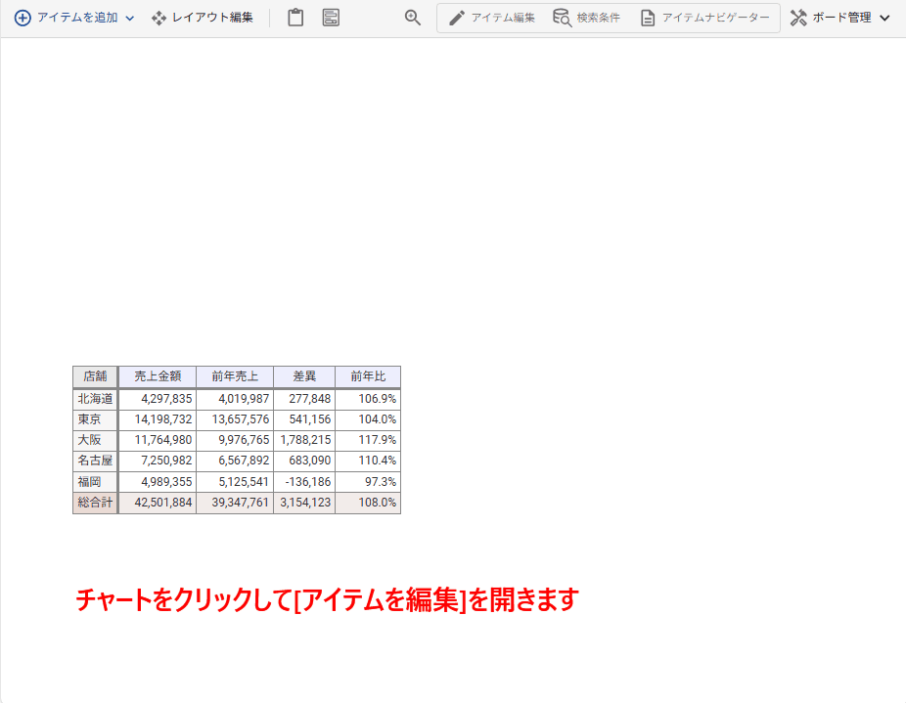Click the 店舗 column header
906x703 pixels.
[x=95, y=376]
